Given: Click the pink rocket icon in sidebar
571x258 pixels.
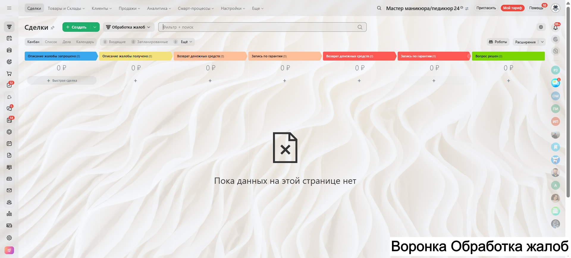Looking at the screenshot, I should [9, 250].
